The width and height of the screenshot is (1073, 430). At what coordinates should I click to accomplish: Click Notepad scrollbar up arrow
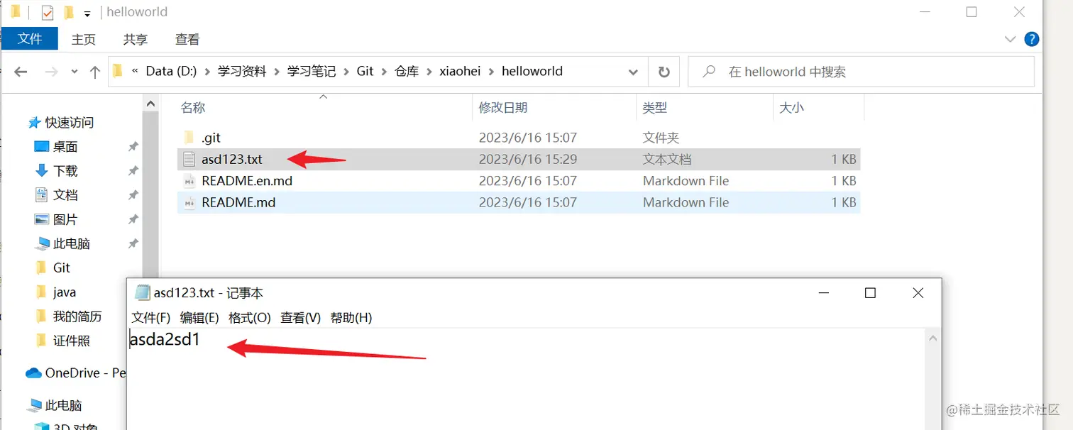pos(934,337)
